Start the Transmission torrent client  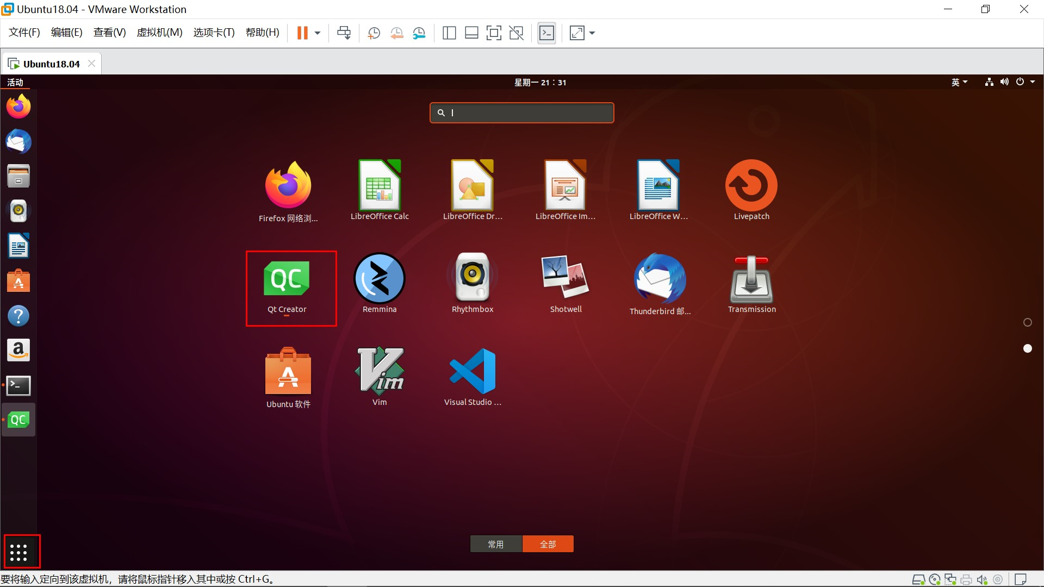click(x=751, y=279)
